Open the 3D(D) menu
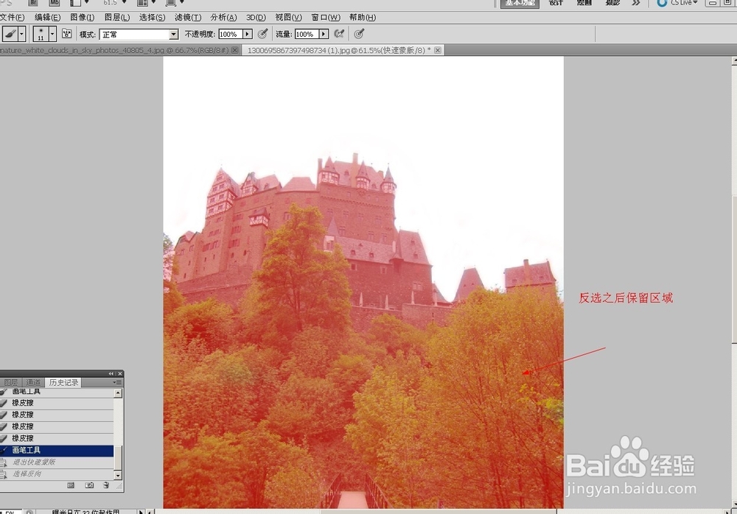This screenshot has height=514, width=737. tap(256, 18)
